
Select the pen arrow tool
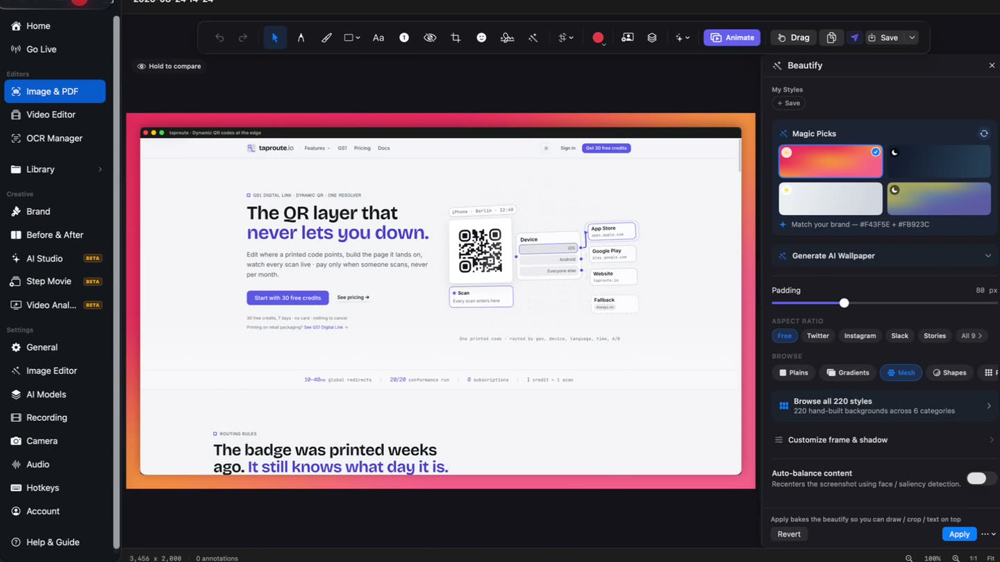[301, 37]
